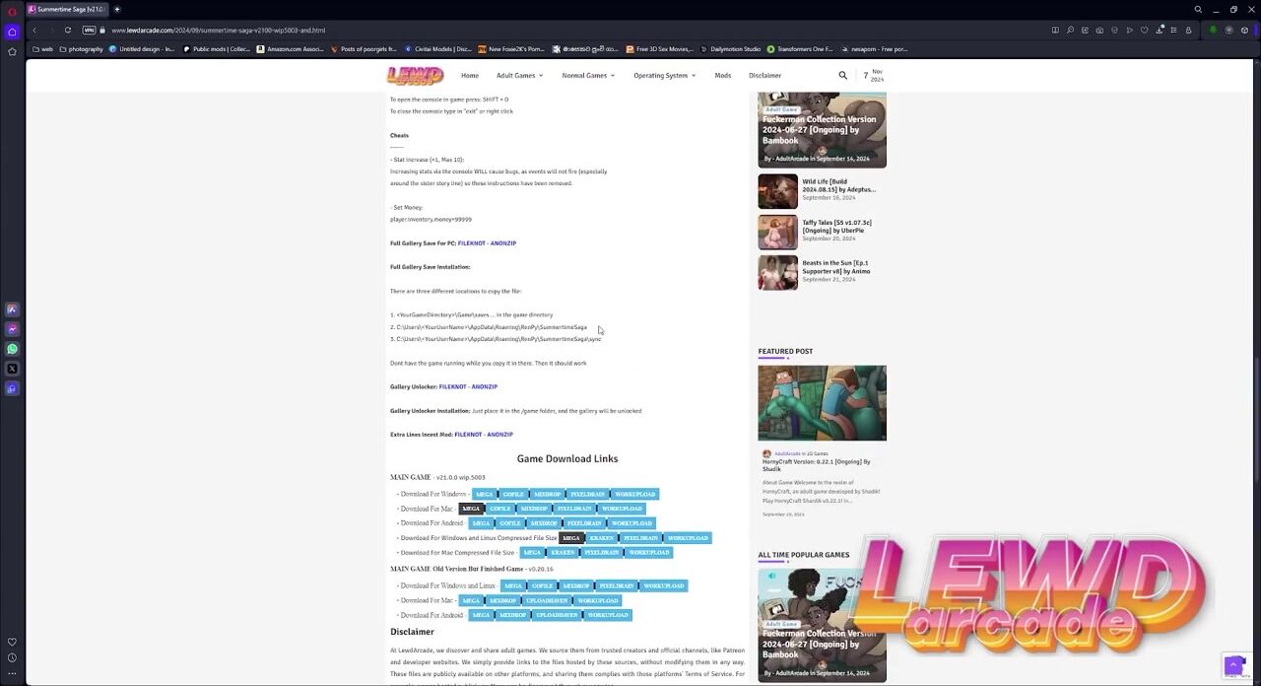Open Messenger from the browser sidebar
This screenshot has width=1261, height=686.
pyautogui.click(x=12, y=329)
